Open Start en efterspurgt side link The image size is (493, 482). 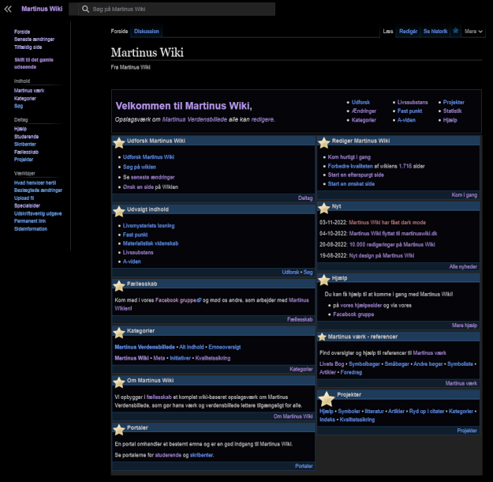pyautogui.click(x=356, y=175)
